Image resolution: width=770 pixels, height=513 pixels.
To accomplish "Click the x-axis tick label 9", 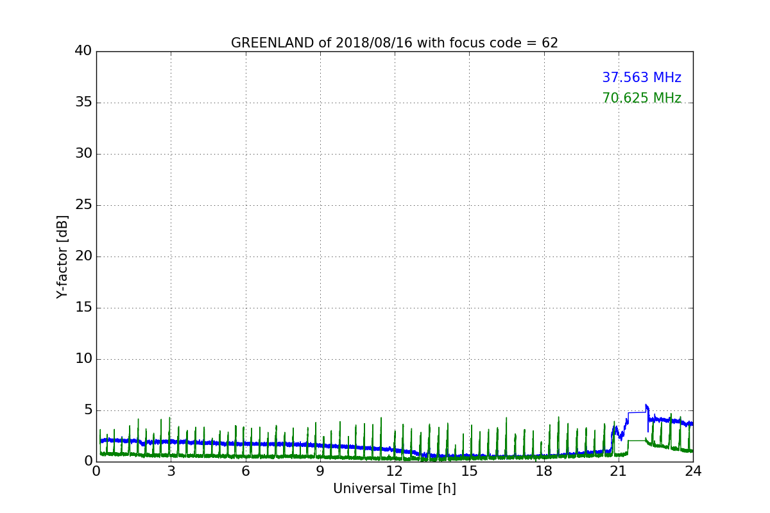I will click(x=320, y=471).
